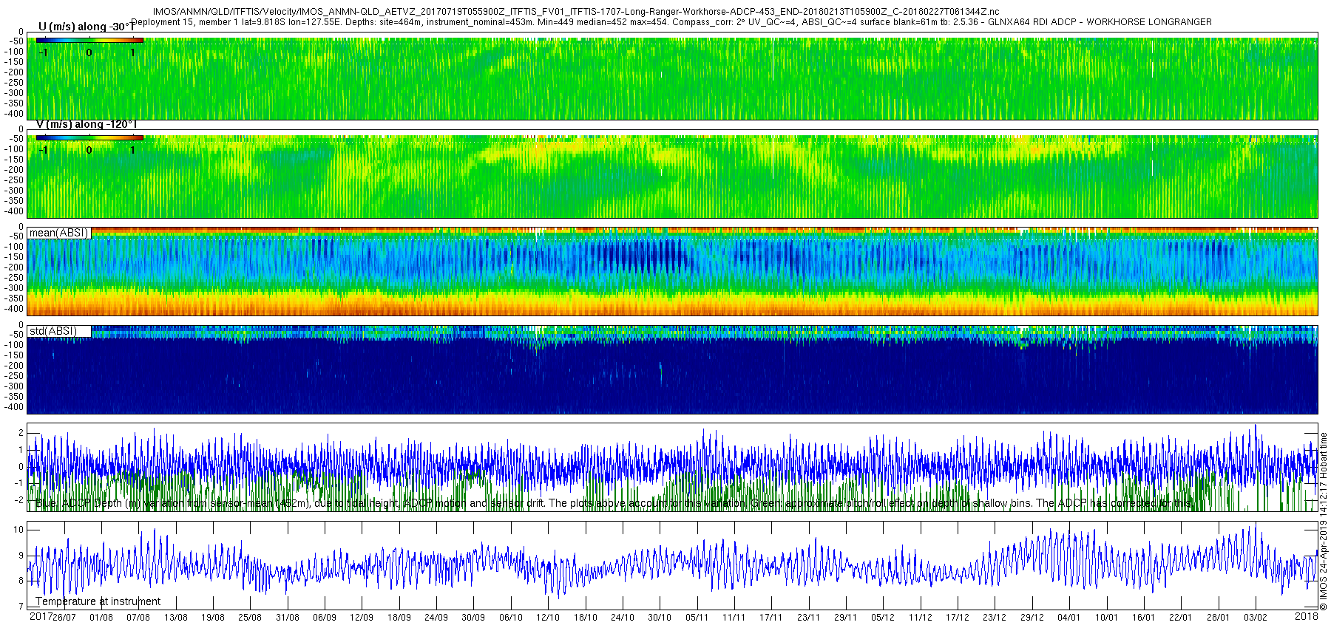Screen dimensions: 1331x628
Task: Click the 'Deployment 15, member 1' header line
Action: (x=672, y=22)
